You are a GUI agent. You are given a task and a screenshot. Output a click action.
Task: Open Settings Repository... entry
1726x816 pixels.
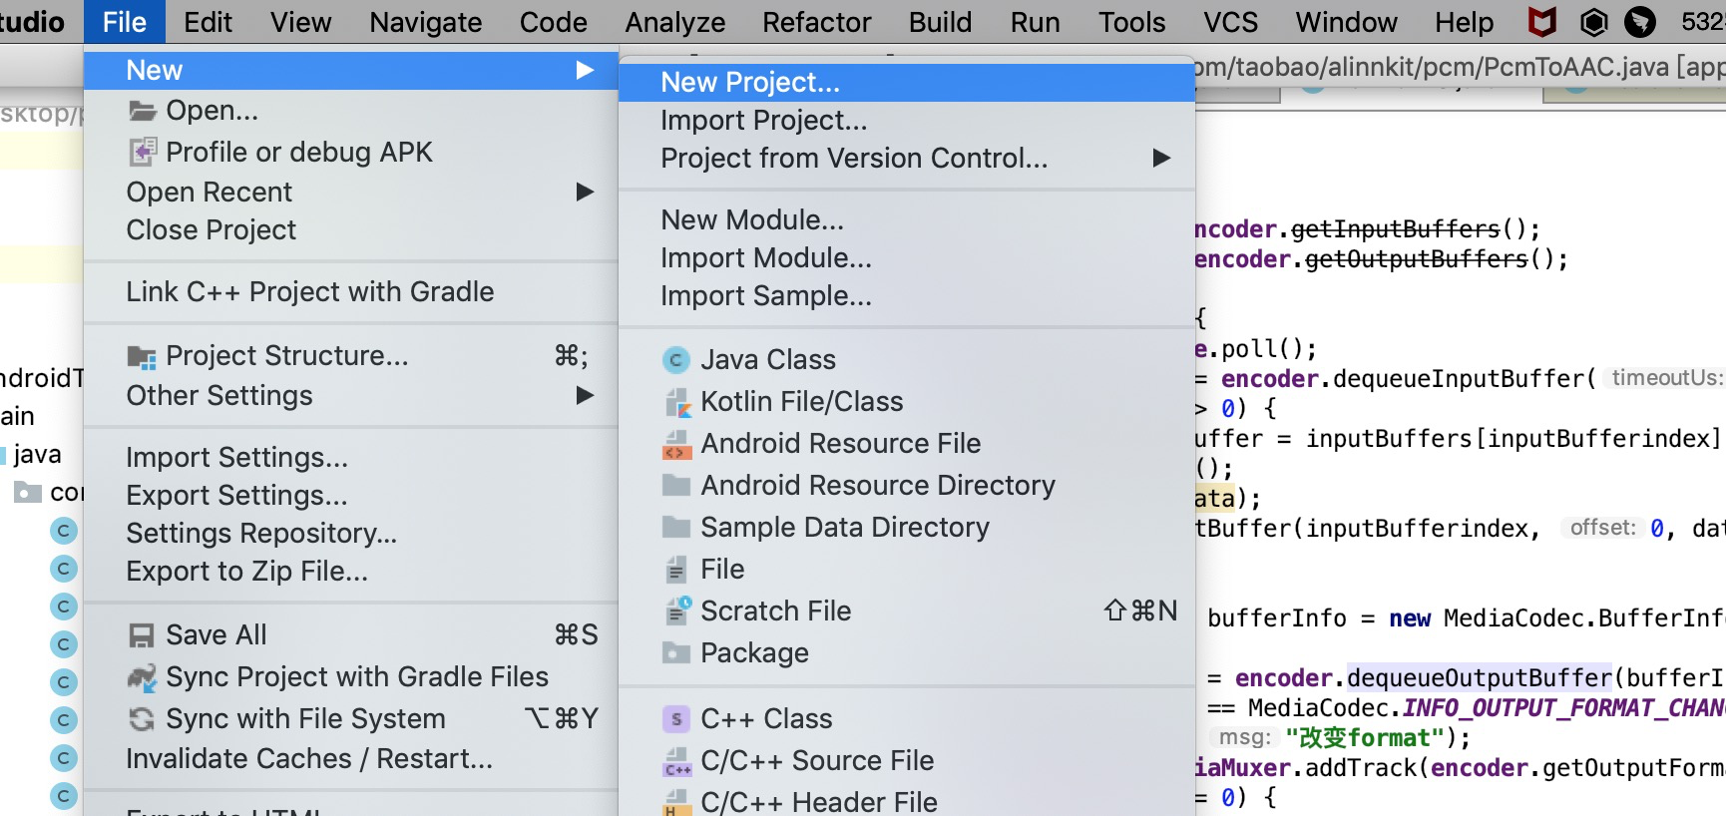tap(351, 534)
